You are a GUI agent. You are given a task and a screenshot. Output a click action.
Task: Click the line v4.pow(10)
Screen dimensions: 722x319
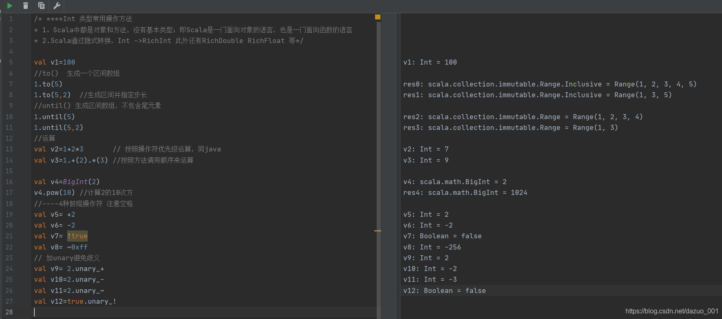(x=54, y=192)
